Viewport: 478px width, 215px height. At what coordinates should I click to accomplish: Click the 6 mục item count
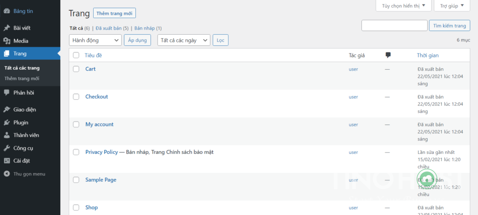tap(463, 40)
